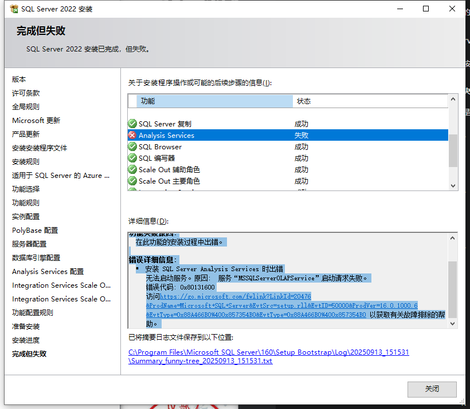Viewport: 470px width, 409px height.
Task: Click the 功能 column header
Action: pyautogui.click(x=214, y=101)
